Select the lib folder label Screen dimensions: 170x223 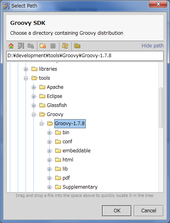coord(65,169)
